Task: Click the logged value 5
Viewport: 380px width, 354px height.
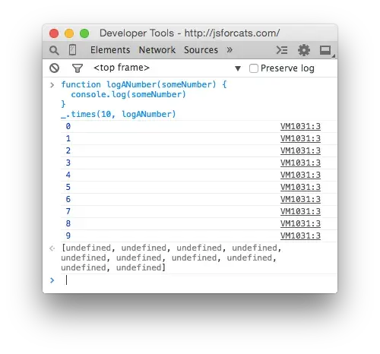Action: pos(68,187)
